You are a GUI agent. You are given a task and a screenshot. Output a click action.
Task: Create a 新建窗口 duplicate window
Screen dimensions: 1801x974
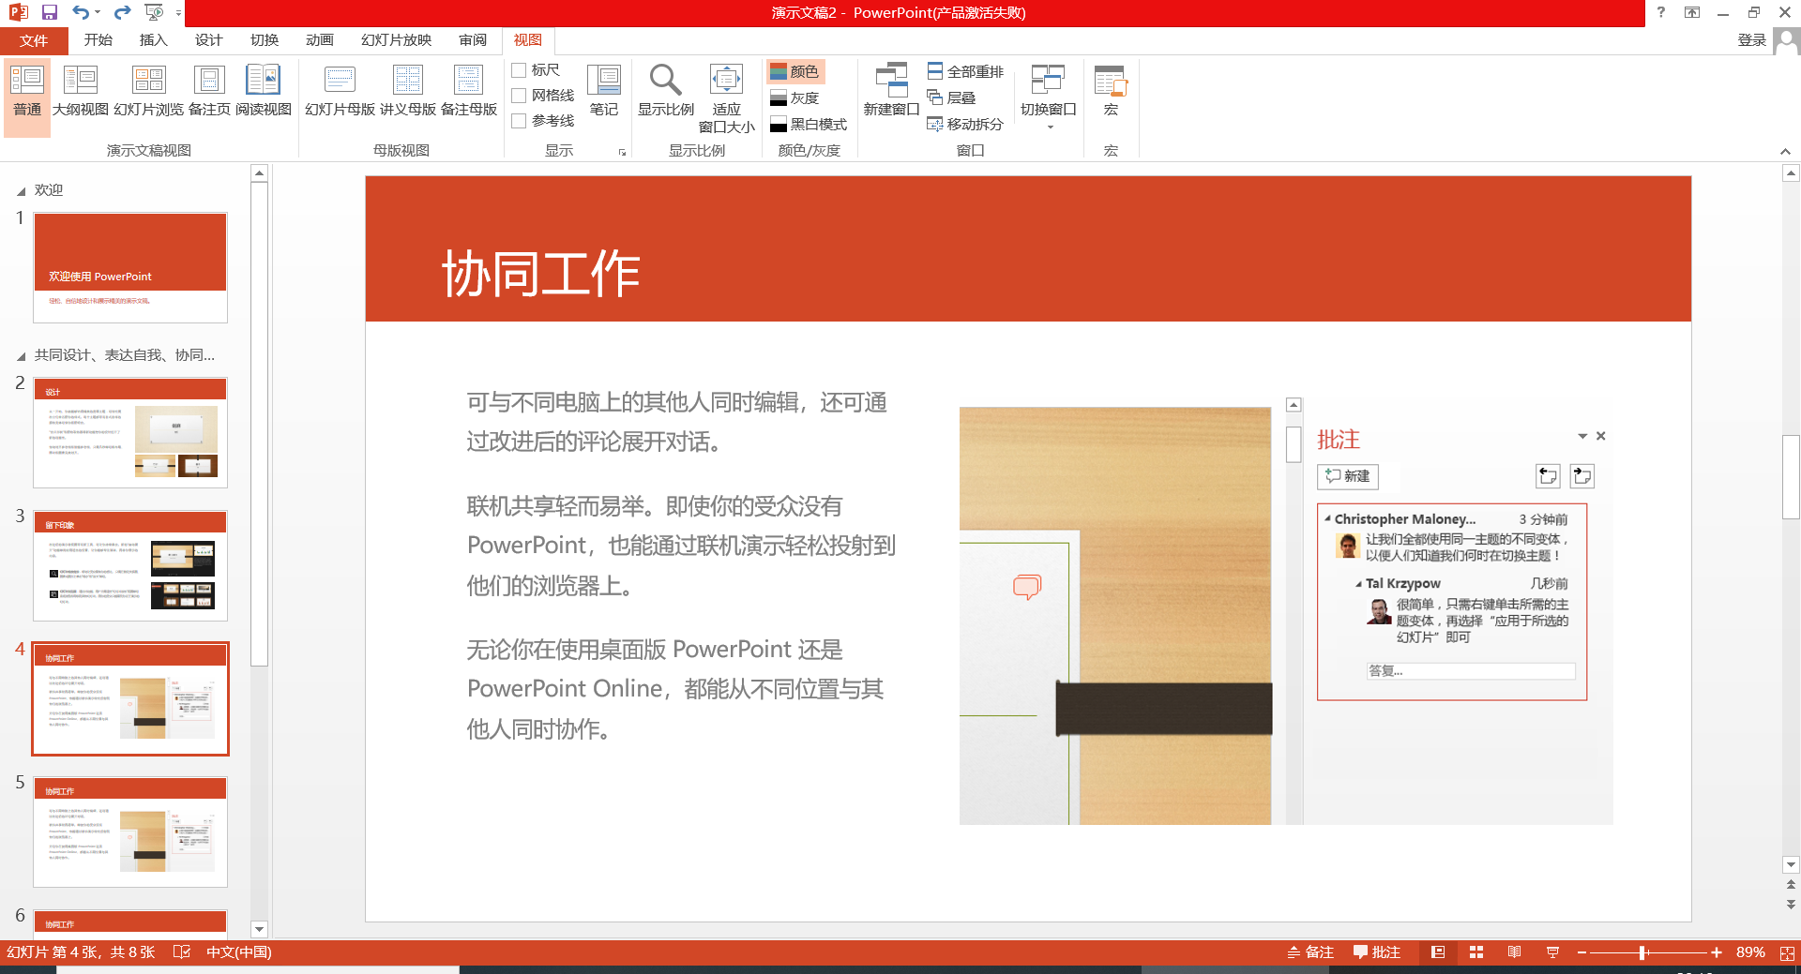889,91
